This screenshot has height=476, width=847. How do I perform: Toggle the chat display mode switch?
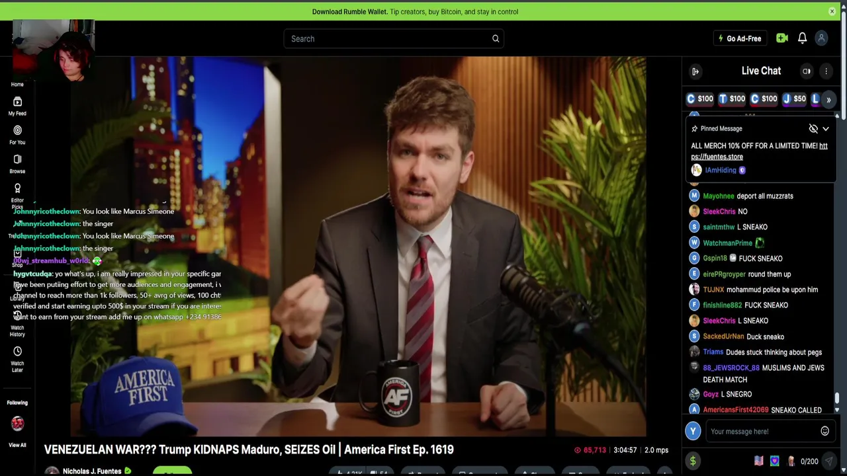(807, 71)
